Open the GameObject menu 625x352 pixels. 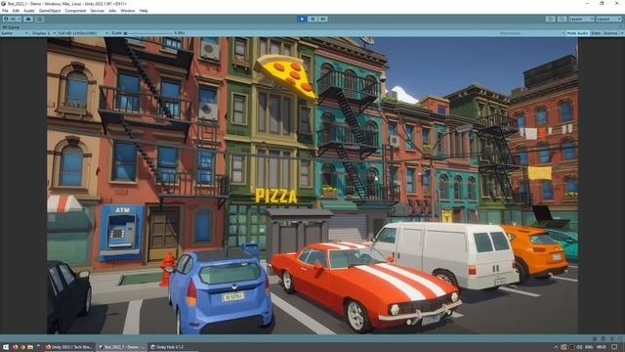[50, 11]
